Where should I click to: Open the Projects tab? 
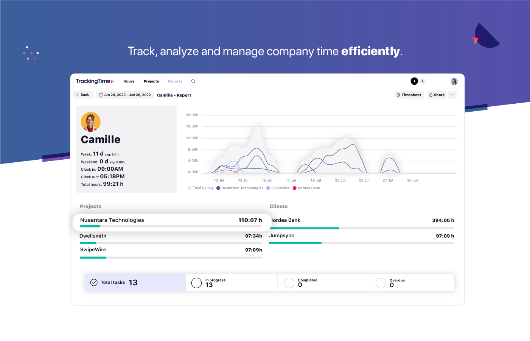tap(151, 81)
